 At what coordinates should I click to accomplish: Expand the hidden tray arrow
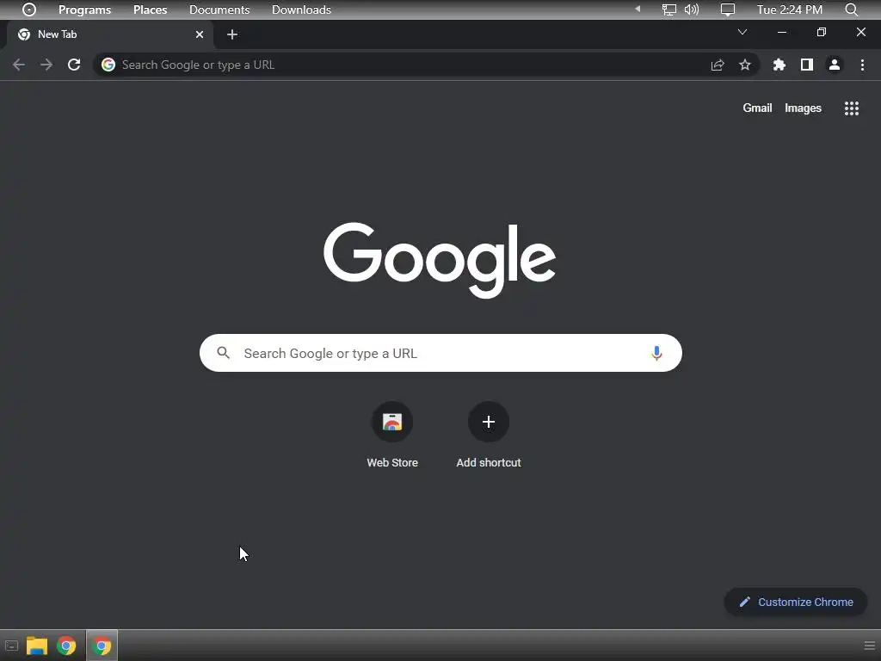pyautogui.click(x=638, y=9)
